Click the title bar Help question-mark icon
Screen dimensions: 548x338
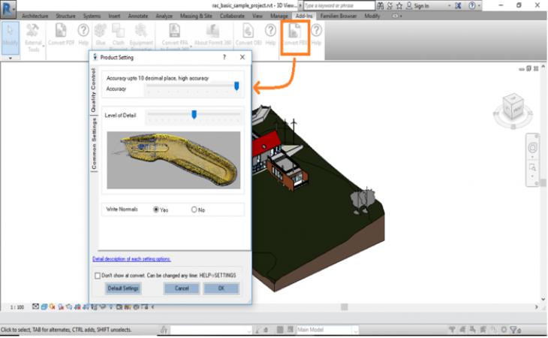(x=472, y=5)
